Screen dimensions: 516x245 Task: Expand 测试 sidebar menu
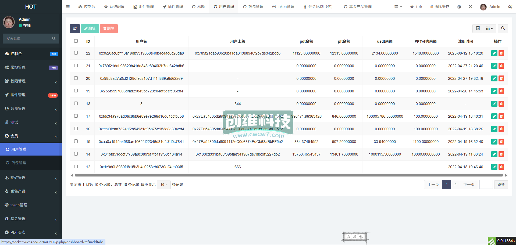31,122
